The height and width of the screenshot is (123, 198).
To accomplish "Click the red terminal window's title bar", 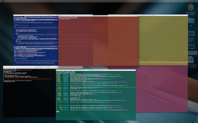I will [98, 16].
